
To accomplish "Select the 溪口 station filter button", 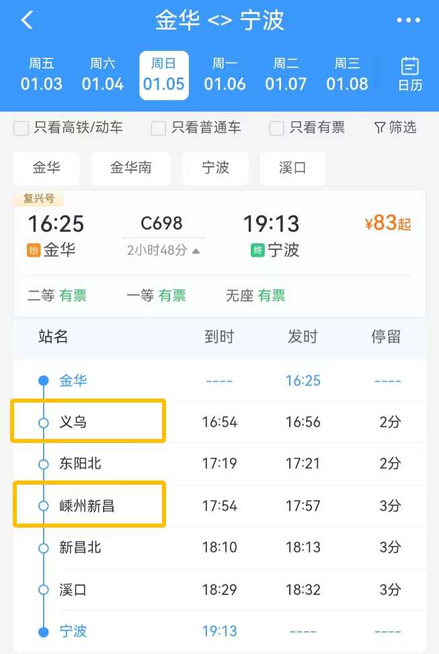I will [x=292, y=168].
